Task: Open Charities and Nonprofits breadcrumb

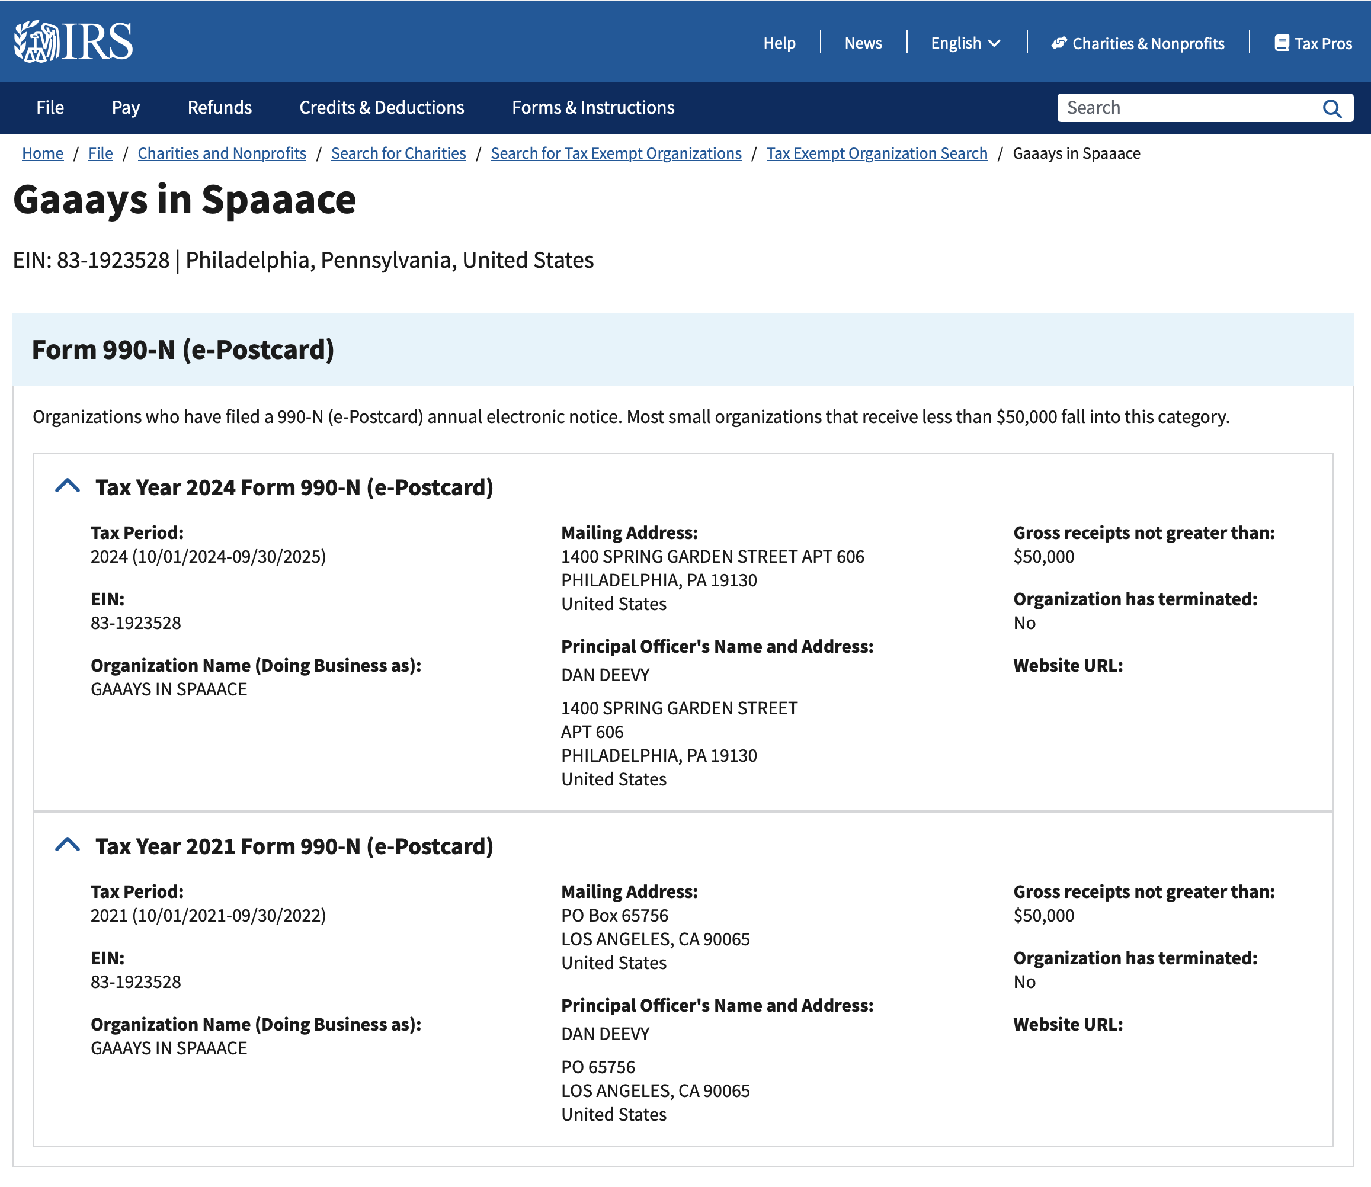Action: click(x=222, y=153)
